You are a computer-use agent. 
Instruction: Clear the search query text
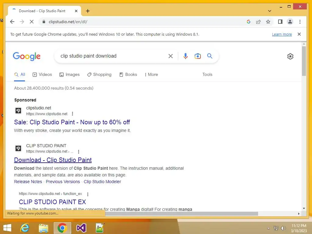click(171, 56)
